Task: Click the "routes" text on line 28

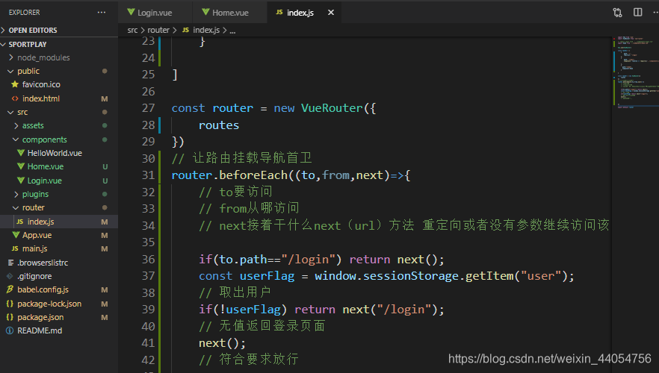Action: [x=218, y=125]
